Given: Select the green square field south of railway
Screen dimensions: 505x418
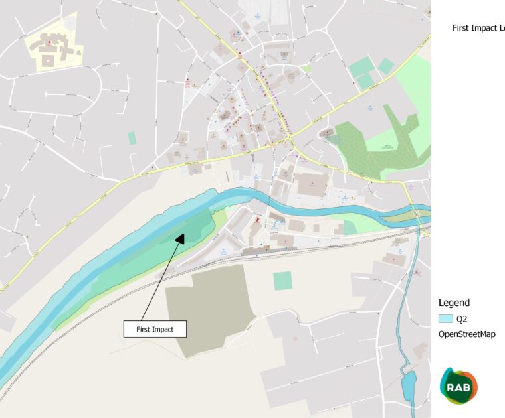Looking at the screenshot, I should tap(283, 281).
